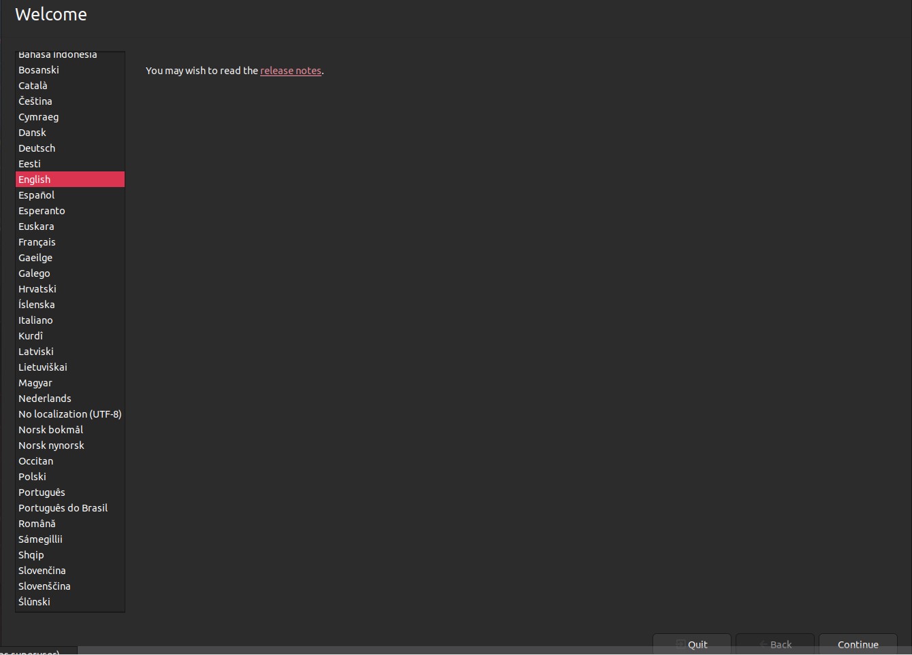This screenshot has height=655, width=912.
Task: Choose Español in the language list
Action: 36,195
